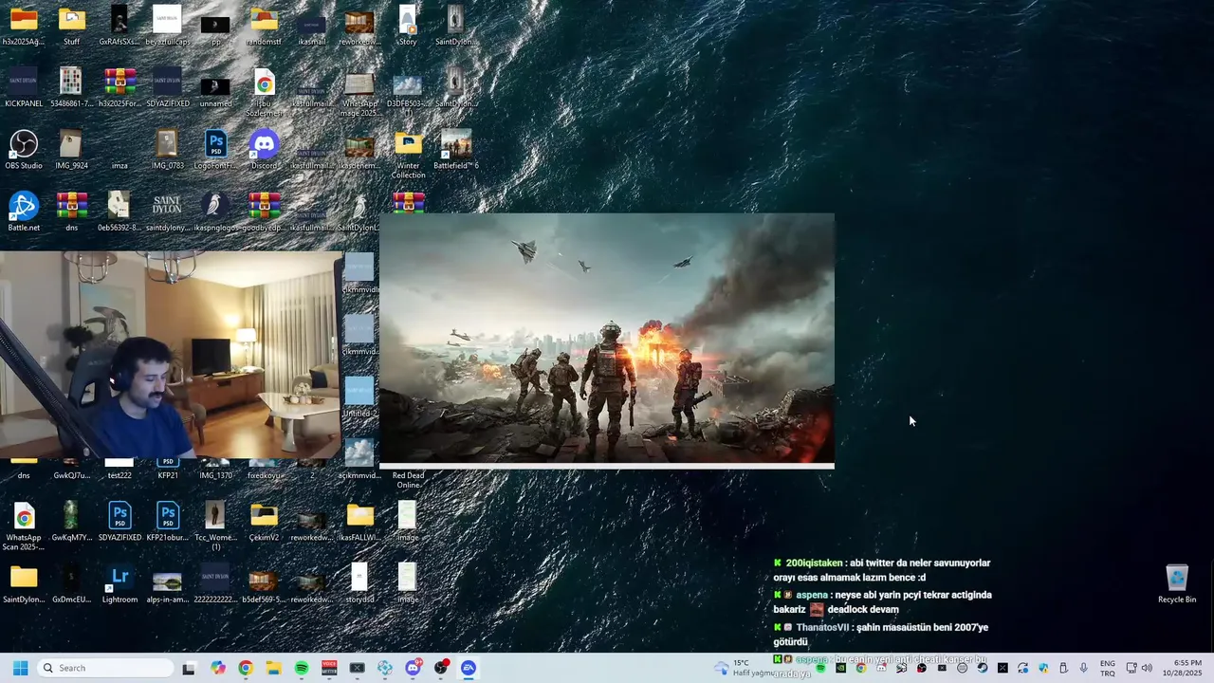The image size is (1214, 683).
Task: Select the beyazfullcaps image file
Action: [168, 26]
